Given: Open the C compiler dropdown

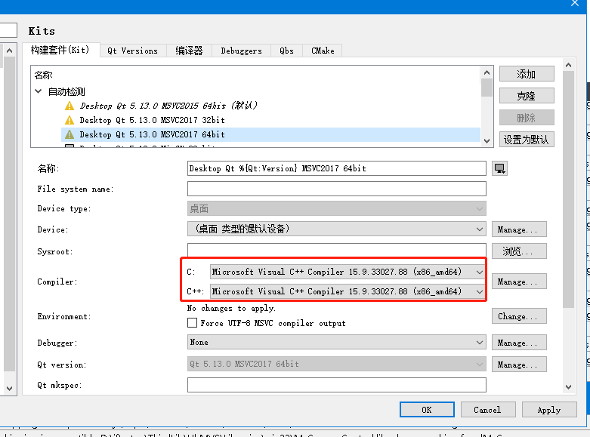Looking at the screenshot, I should click(348, 272).
